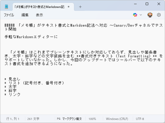Place cursor in 手軽なMarkdownエディターに line
Image resolution: width=165 pixels, height=123 pixels.
(31, 37)
